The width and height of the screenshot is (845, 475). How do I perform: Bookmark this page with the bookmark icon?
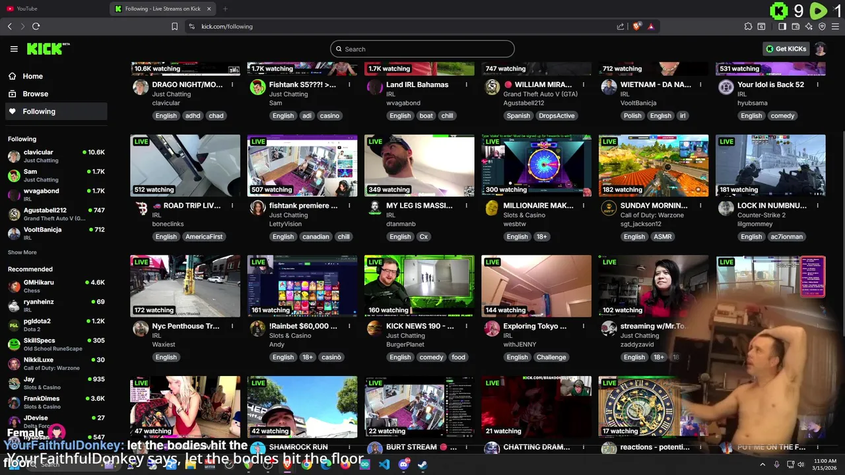tap(174, 26)
